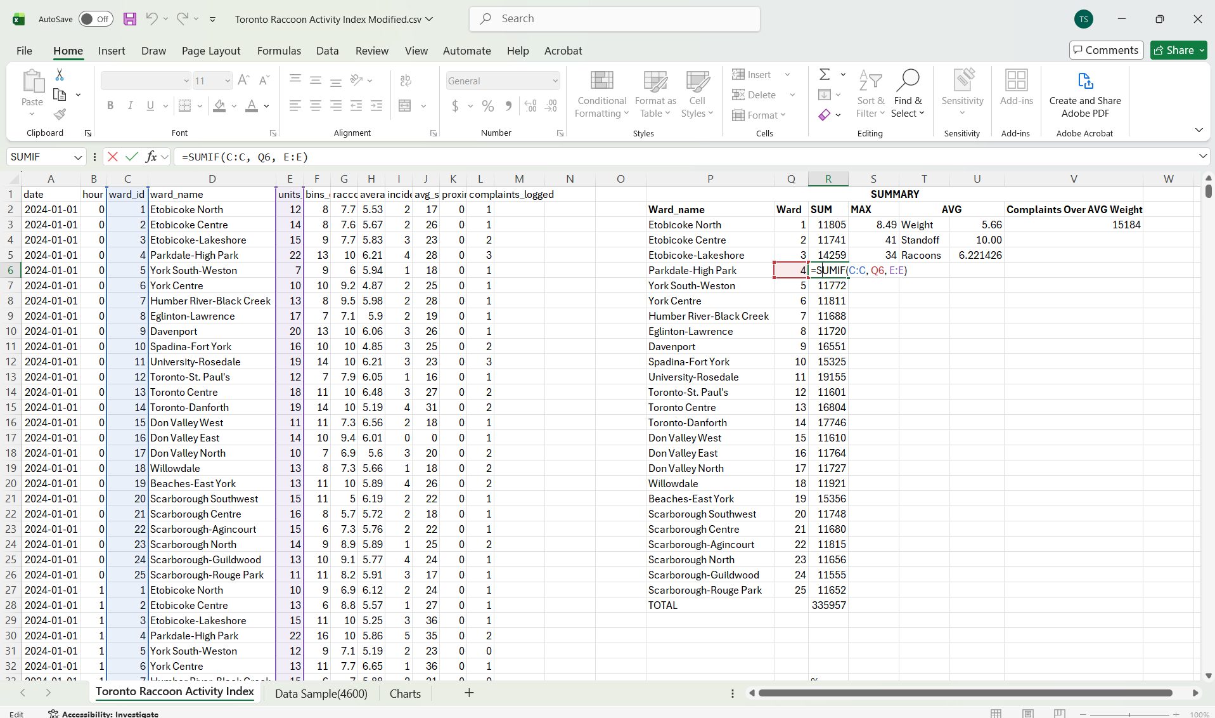
Task: Decrease font size with the smaller A icon
Action: pos(265,81)
